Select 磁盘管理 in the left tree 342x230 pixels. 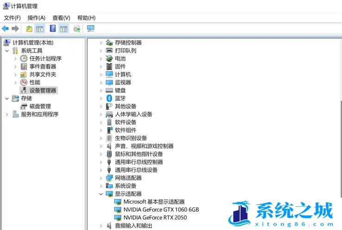(x=40, y=106)
